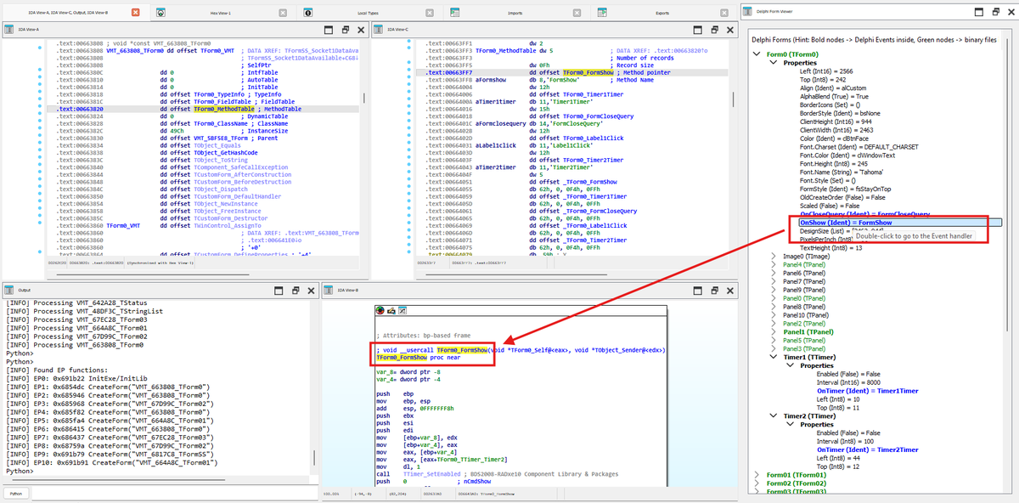The image size is (1019, 503).
Task: Float the IDA View-A panel
Action: tap(346, 30)
